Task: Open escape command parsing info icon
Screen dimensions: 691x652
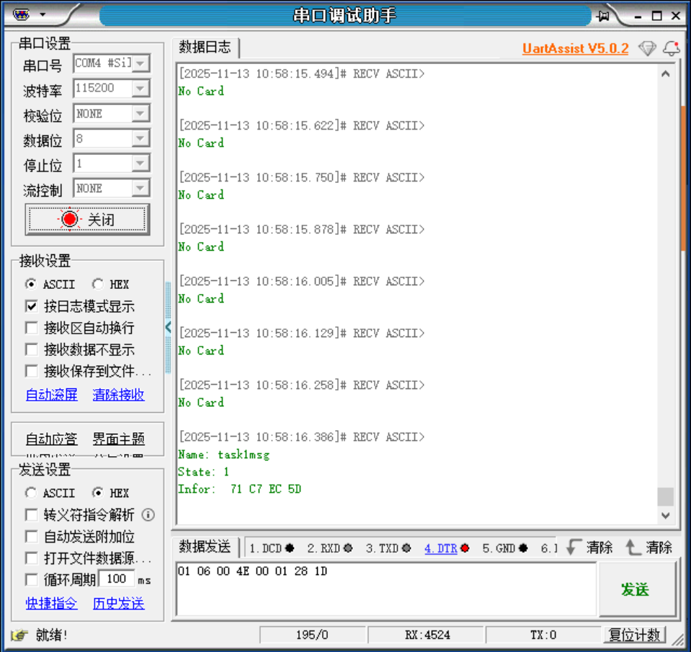Action: 148,514
